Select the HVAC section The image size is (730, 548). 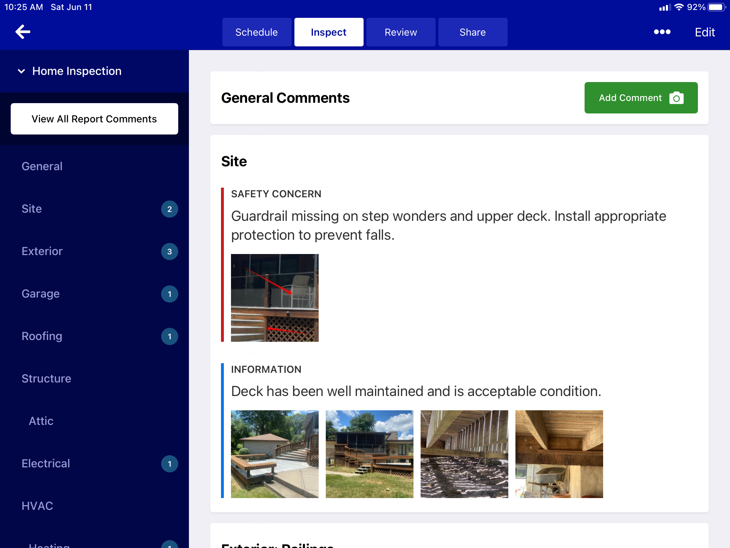[x=37, y=506]
